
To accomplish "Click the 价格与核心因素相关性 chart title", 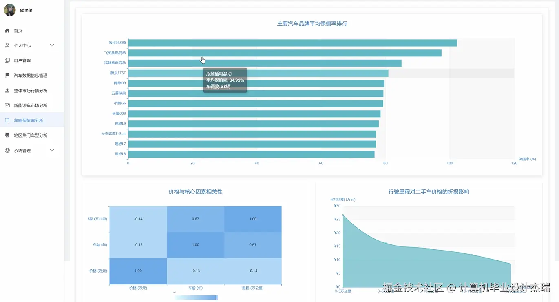I will [x=195, y=192].
